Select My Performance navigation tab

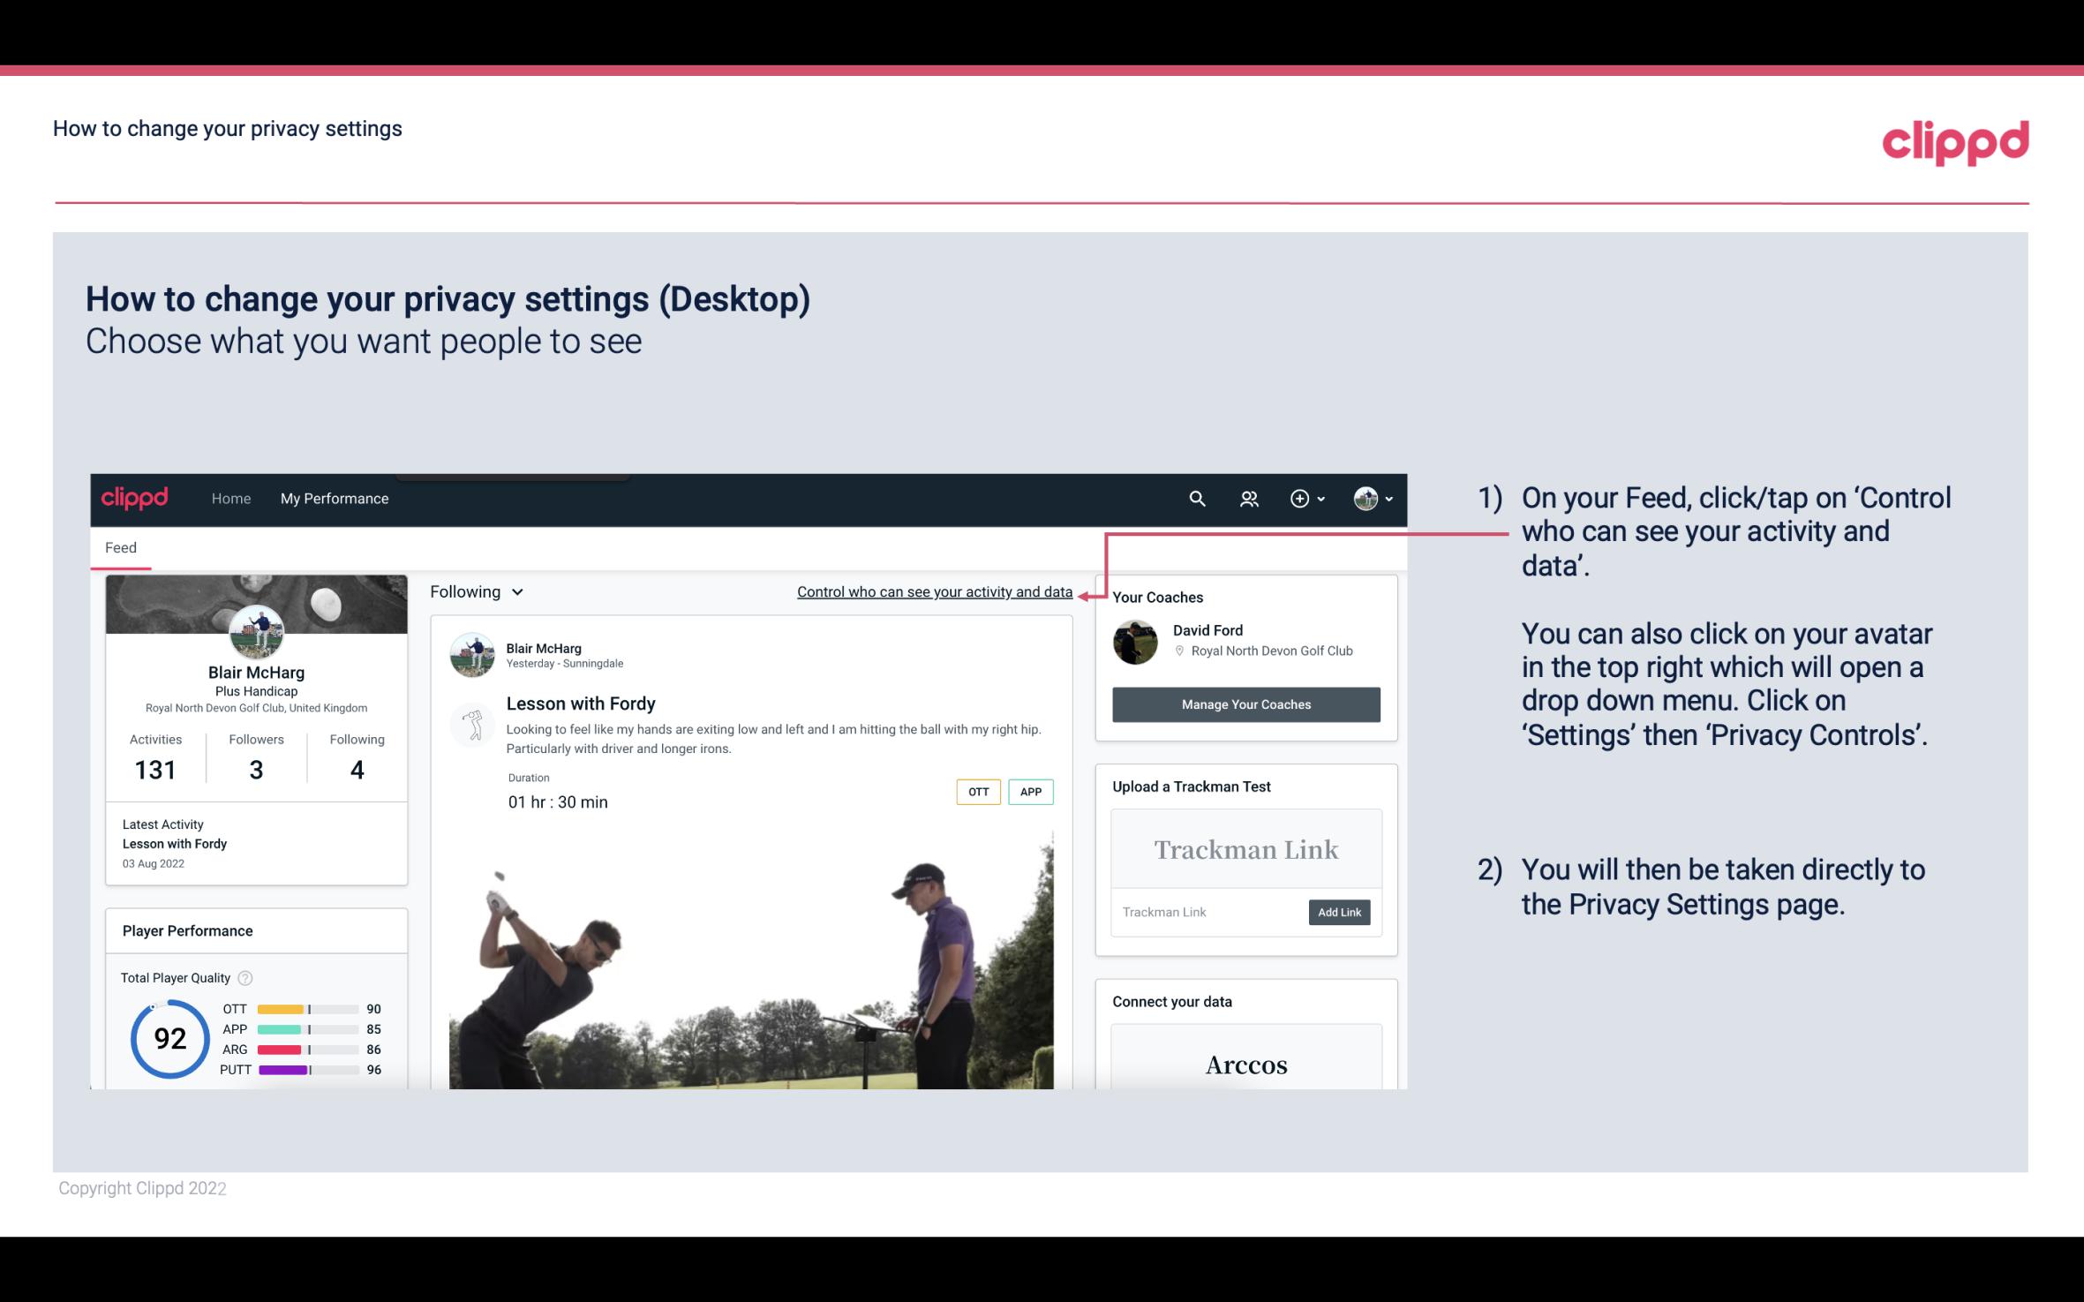[x=333, y=498]
